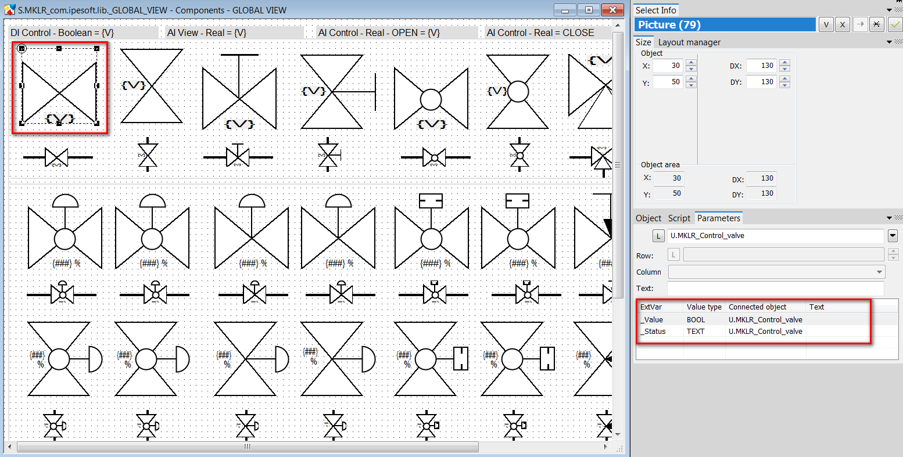Increase the object X value with up arrow
903x457 pixels.
[691, 63]
